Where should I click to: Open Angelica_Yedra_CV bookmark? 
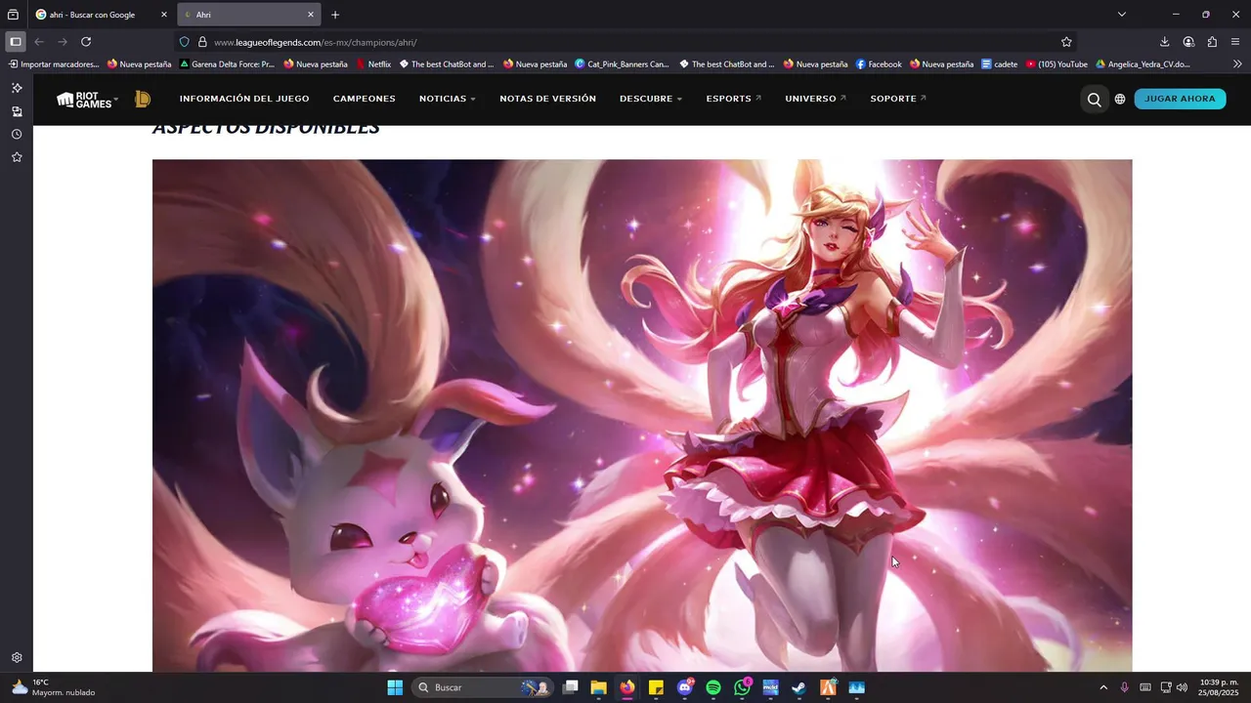click(1143, 64)
